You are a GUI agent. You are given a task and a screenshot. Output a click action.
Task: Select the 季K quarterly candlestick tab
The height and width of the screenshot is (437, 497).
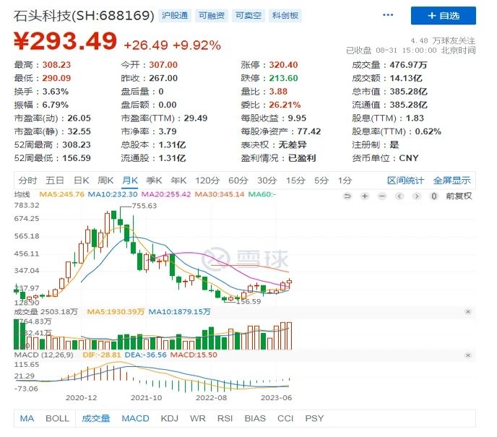click(x=154, y=181)
